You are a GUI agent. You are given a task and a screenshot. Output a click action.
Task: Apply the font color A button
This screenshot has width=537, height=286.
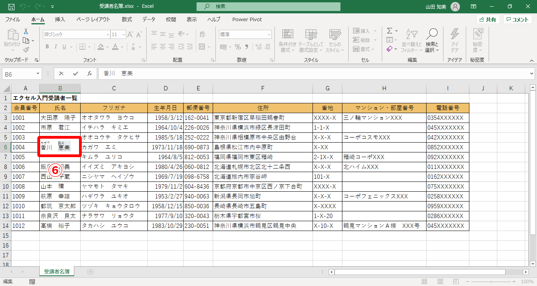pyautogui.click(x=115, y=47)
